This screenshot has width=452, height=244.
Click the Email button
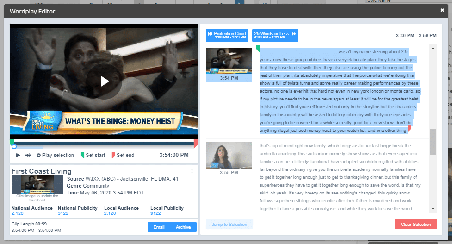159,227
